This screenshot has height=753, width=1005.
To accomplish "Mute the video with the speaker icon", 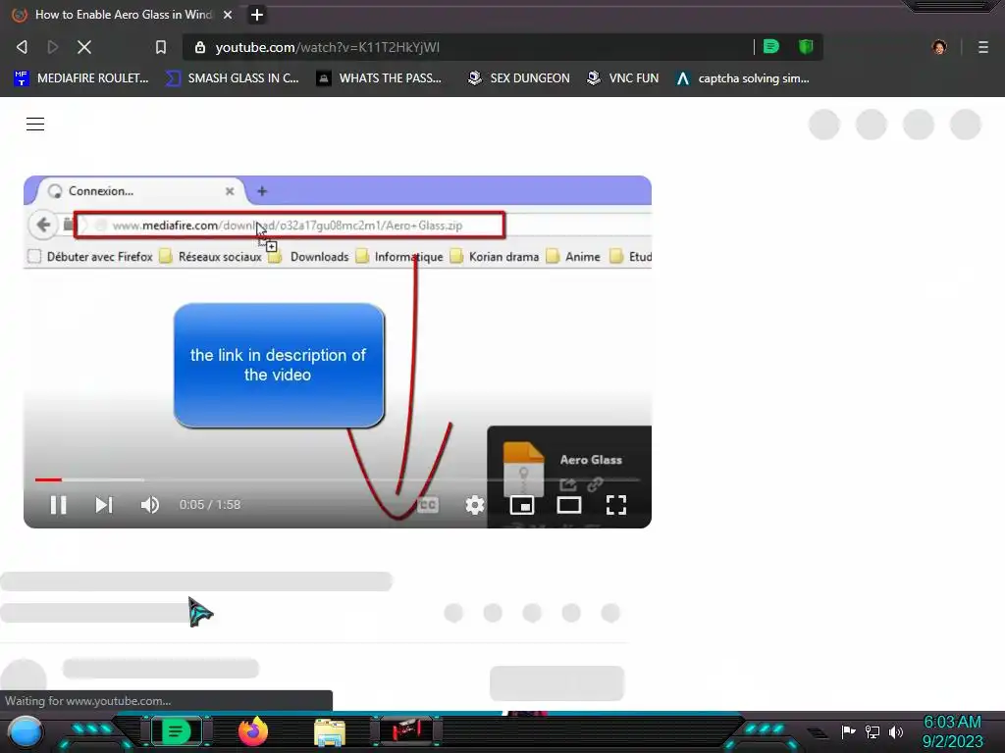I will click(x=149, y=505).
